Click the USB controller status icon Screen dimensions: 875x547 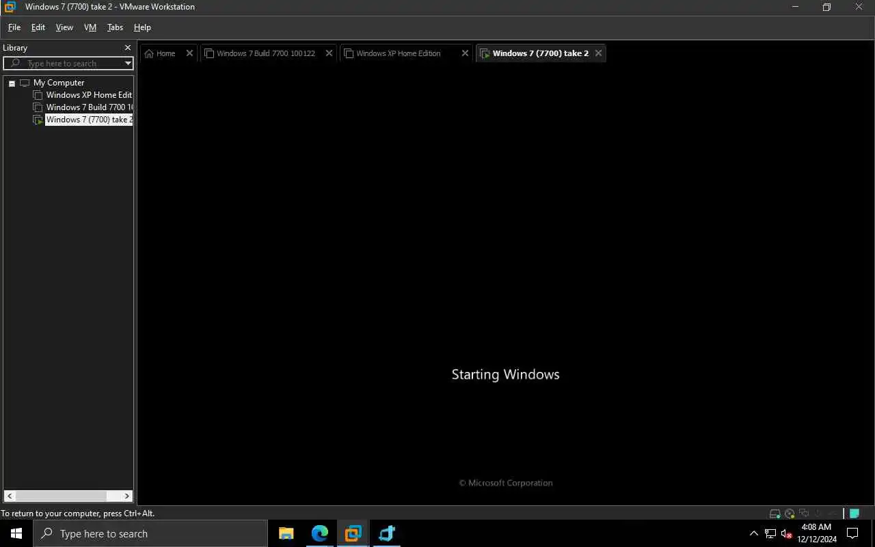pyautogui.click(x=832, y=513)
